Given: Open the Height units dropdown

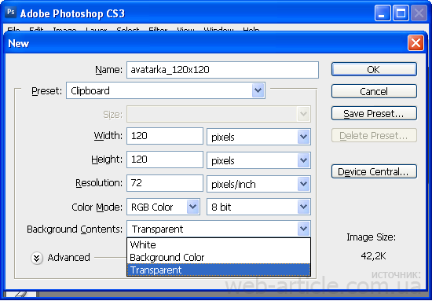Looking at the screenshot, I should 258,160.
